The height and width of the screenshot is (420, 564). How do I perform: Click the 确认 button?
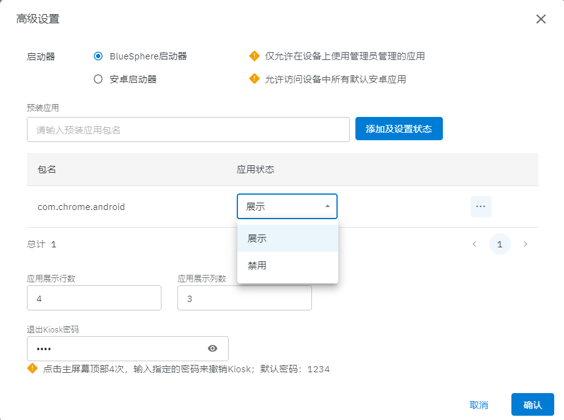click(x=532, y=405)
